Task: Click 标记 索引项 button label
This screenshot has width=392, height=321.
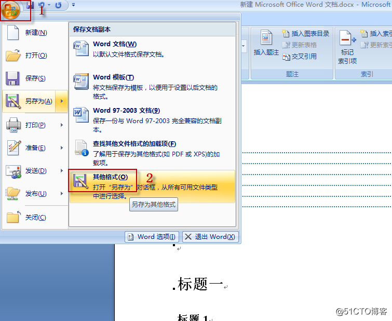Action: pos(347,57)
